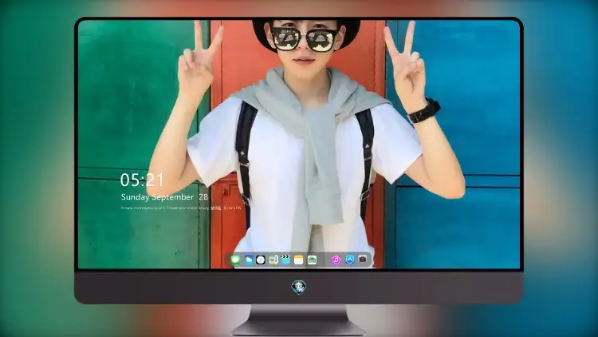Open the blue App Store icon
Image resolution: width=598 pixels, height=337 pixels.
(x=350, y=260)
